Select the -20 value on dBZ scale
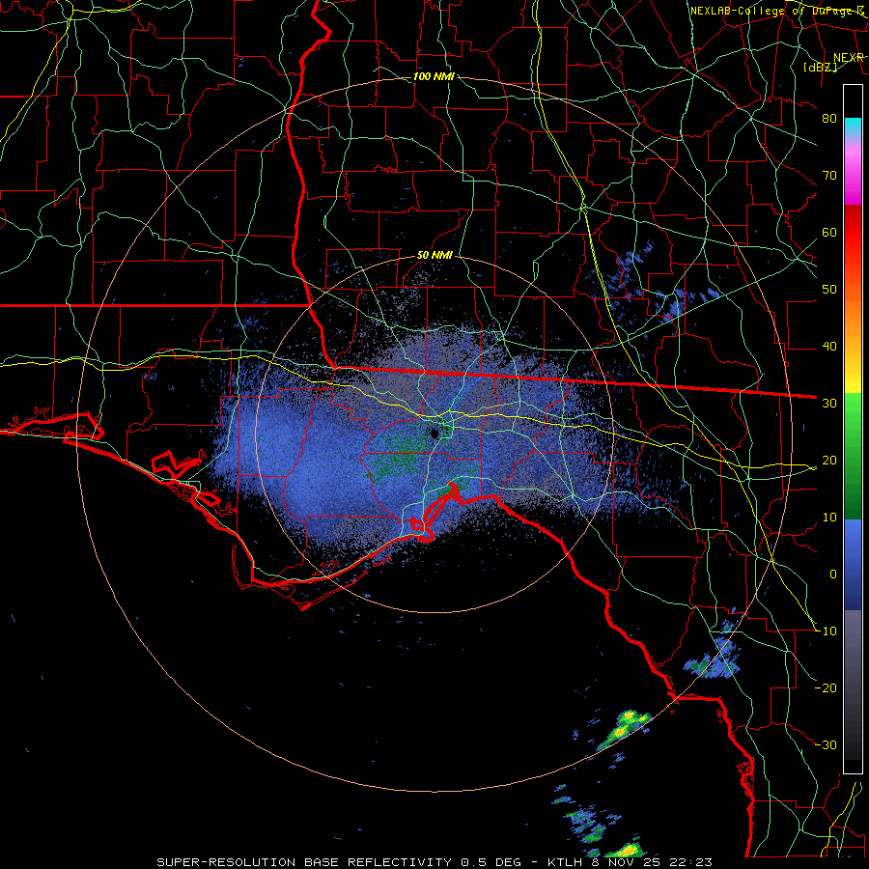This screenshot has height=869, width=869. (x=826, y=687)
